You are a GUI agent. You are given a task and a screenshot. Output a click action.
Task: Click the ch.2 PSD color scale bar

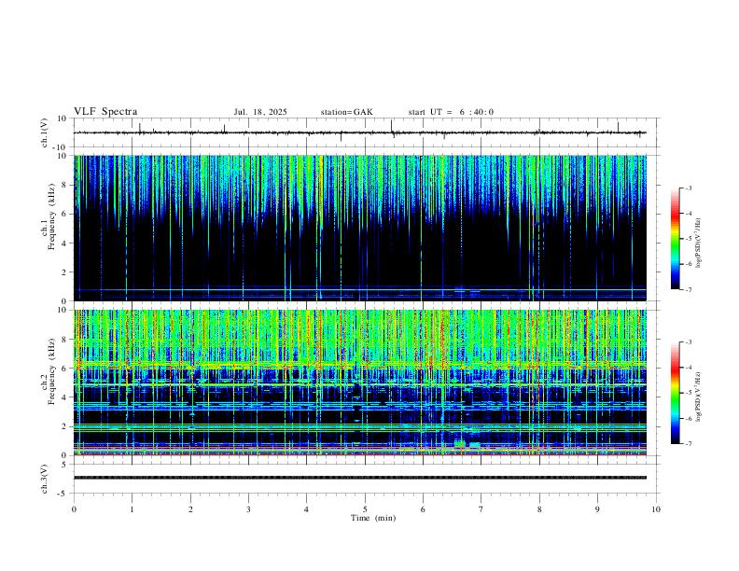676,393
